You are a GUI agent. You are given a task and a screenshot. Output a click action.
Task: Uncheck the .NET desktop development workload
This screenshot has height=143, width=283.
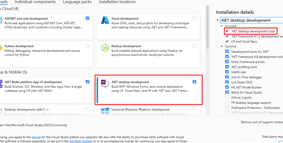(194, 82)
